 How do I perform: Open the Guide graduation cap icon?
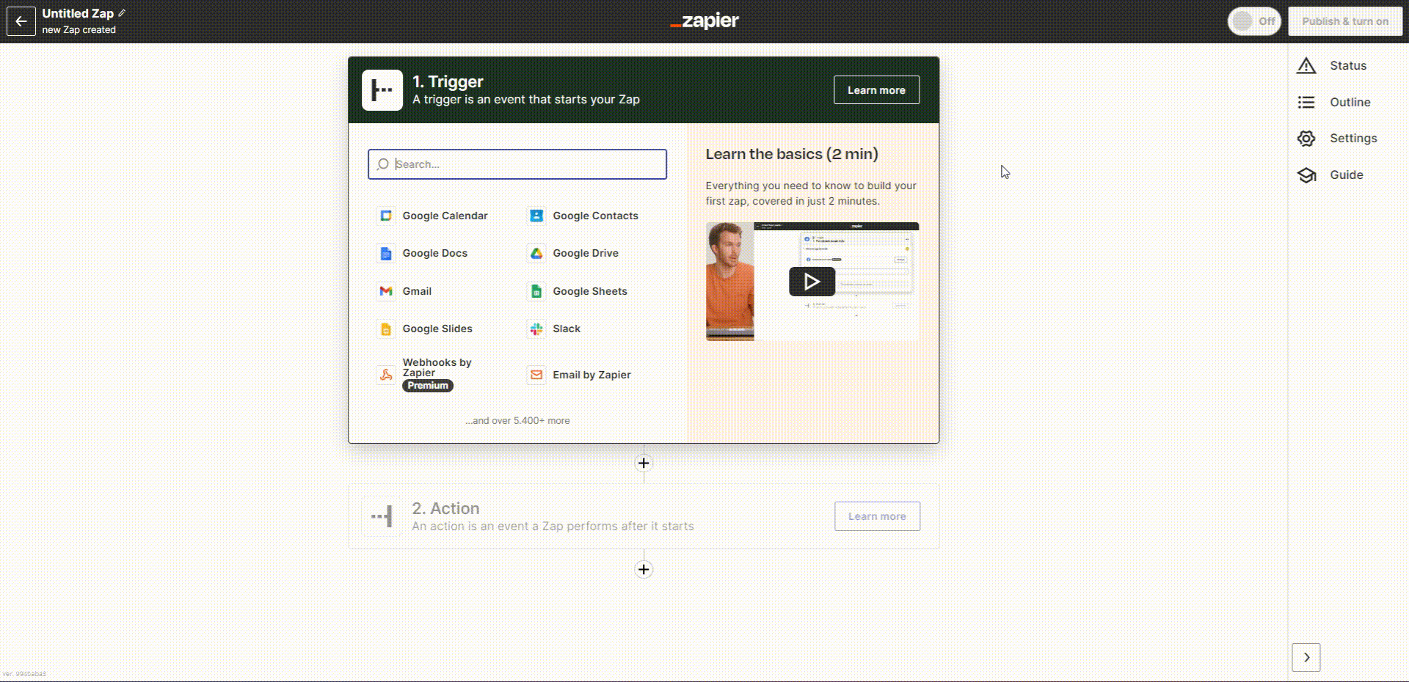click(x=1306, y=175)
